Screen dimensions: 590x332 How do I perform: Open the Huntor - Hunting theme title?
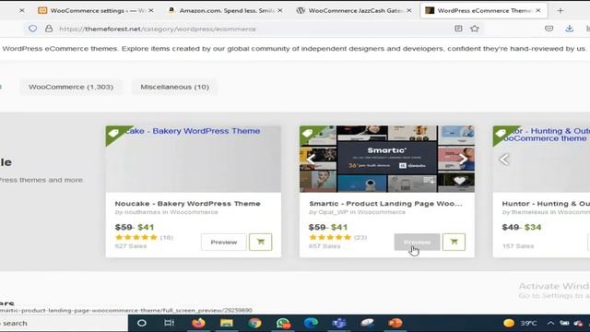tap(546, 204)
